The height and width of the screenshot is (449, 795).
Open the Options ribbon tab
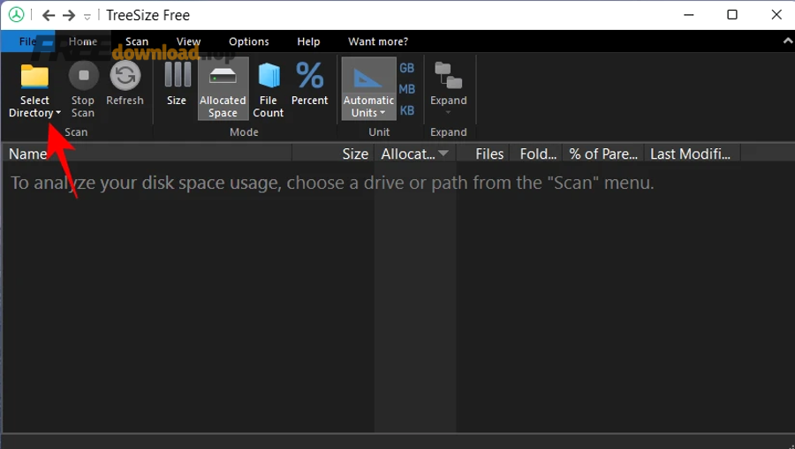(249, 41)
